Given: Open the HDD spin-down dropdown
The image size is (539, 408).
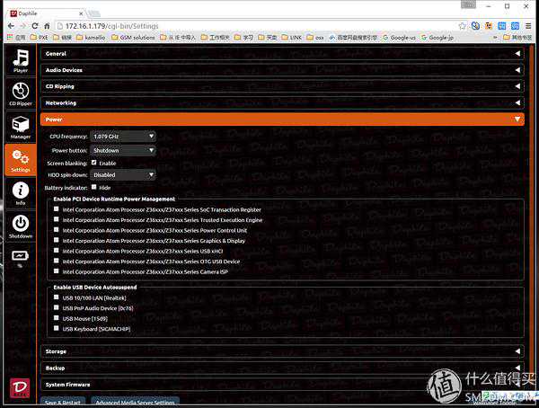Looking at the screenshot, I should click(x=123, y=174).
